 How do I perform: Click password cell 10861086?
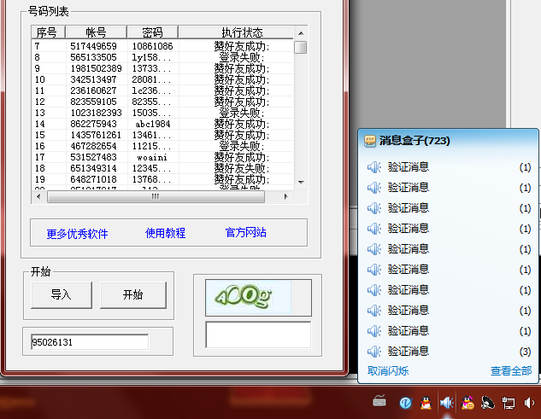coord(152,46)
